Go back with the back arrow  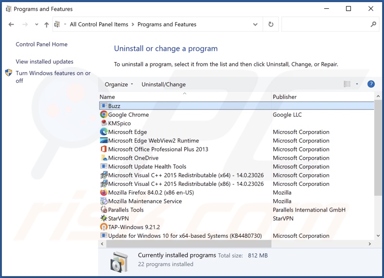click(11, 24)
